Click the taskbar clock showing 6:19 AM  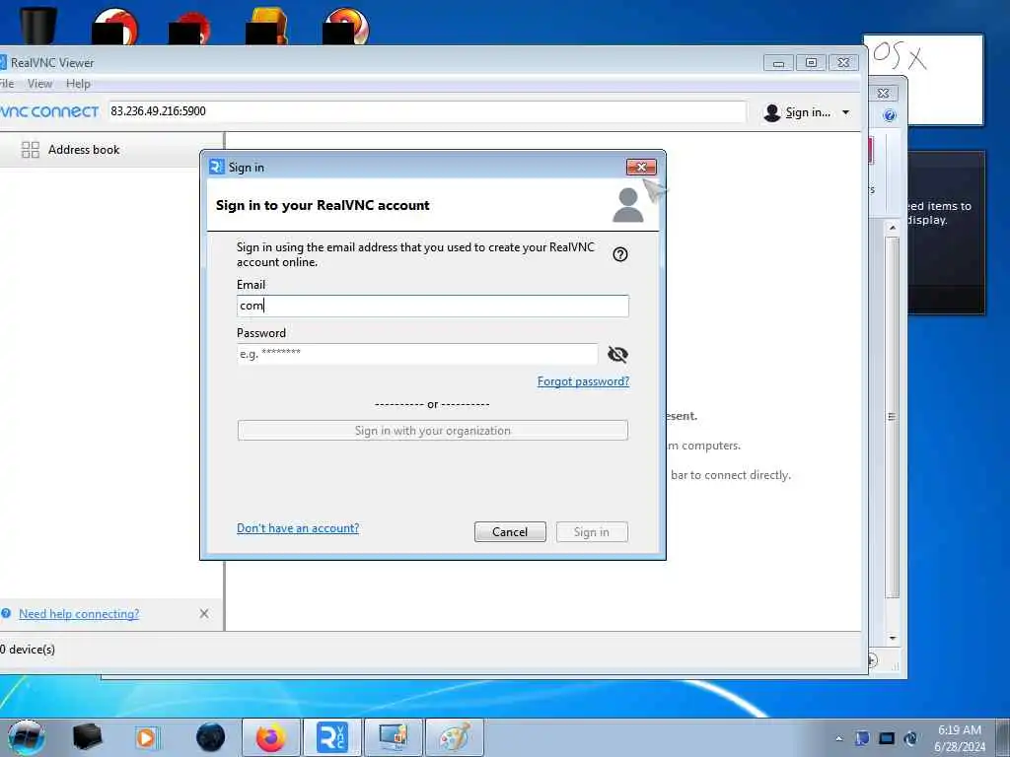click(x=959, y=738)
